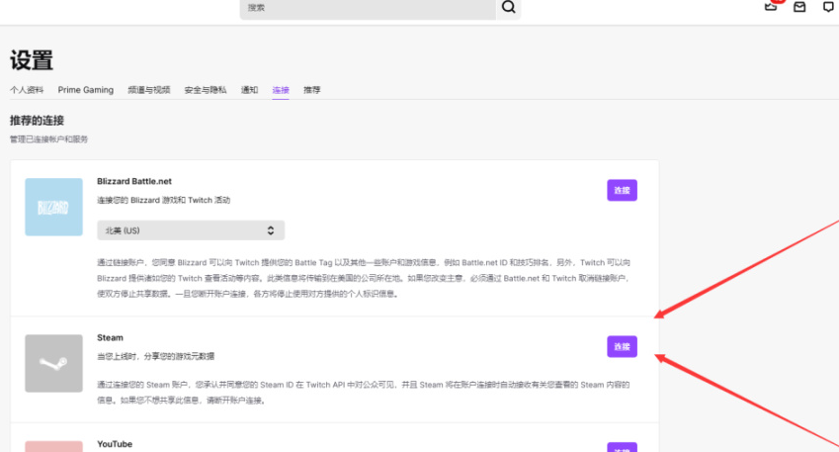Screen dimensions: 839x452
Task: Select the 通知 tab
Action: tap(249, 89)
